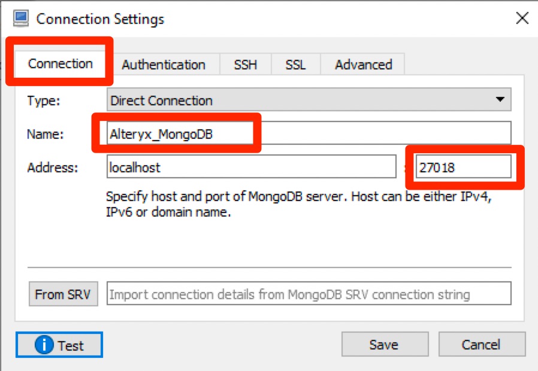
Task: Open the Type dropdown arrow
Action: 501,100
